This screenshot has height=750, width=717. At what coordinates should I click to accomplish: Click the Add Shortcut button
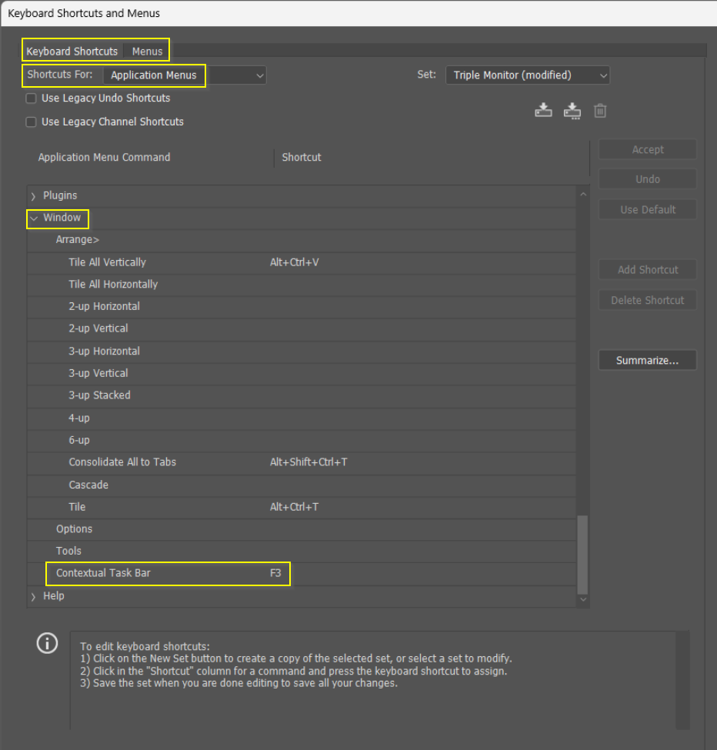pyautogui.click(x=647, y=269)
